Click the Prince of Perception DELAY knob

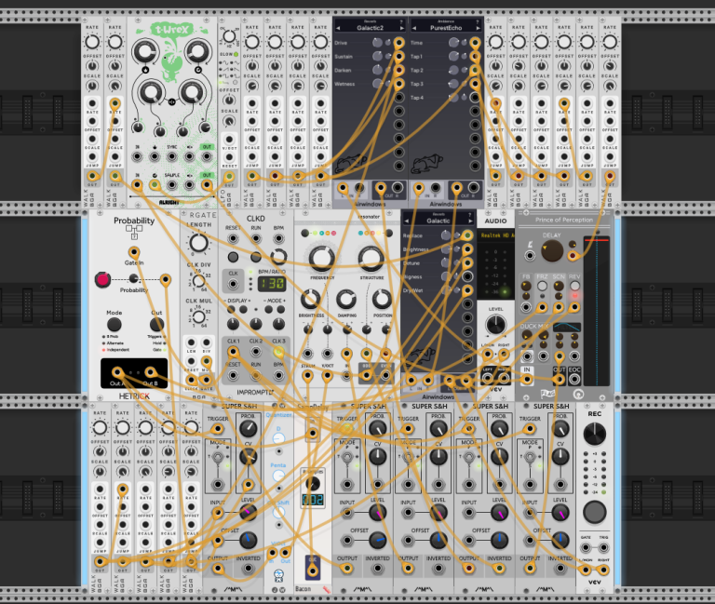pyautogui.click(x=552, y=250)
